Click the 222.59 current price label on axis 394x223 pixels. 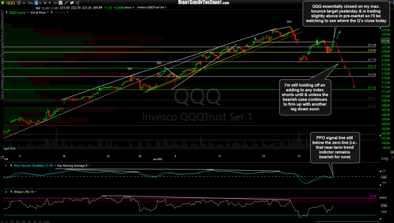385,41
